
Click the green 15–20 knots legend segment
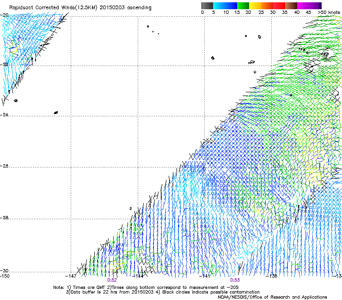point(243,6)
